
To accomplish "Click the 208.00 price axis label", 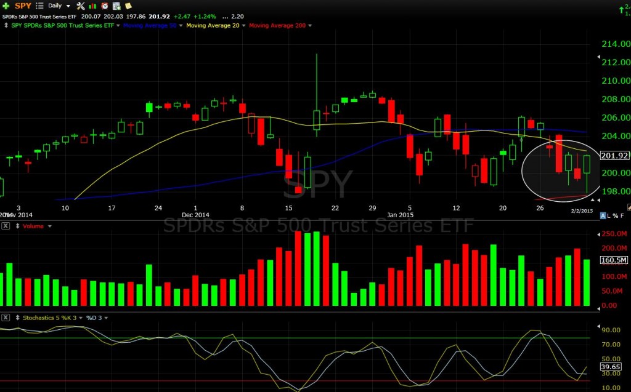I will (616, 99).
